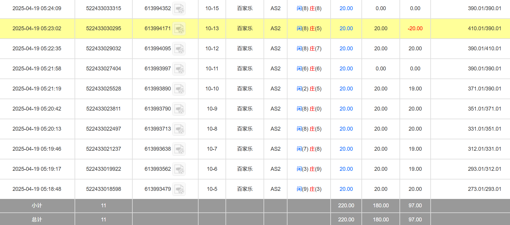The image size is (510, 225).
Task: Open video replay icon for round 613994352
Action: [x=179, y=9]
